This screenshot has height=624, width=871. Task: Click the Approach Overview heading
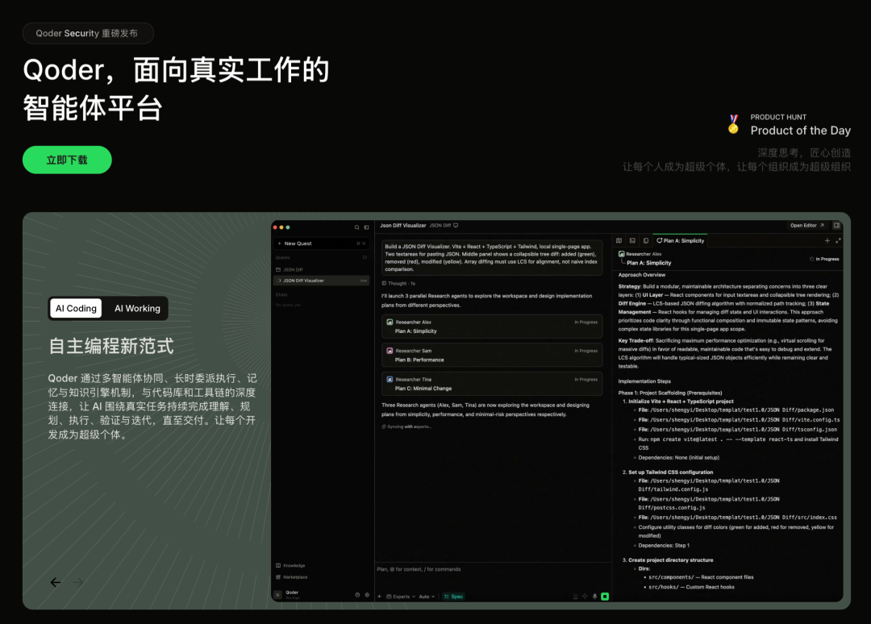pyautogui.click(x=642, y=275)
